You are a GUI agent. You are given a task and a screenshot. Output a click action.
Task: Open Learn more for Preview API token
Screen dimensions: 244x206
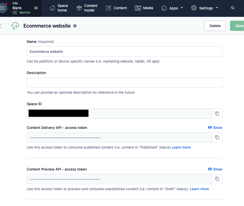tap(199, 189)
